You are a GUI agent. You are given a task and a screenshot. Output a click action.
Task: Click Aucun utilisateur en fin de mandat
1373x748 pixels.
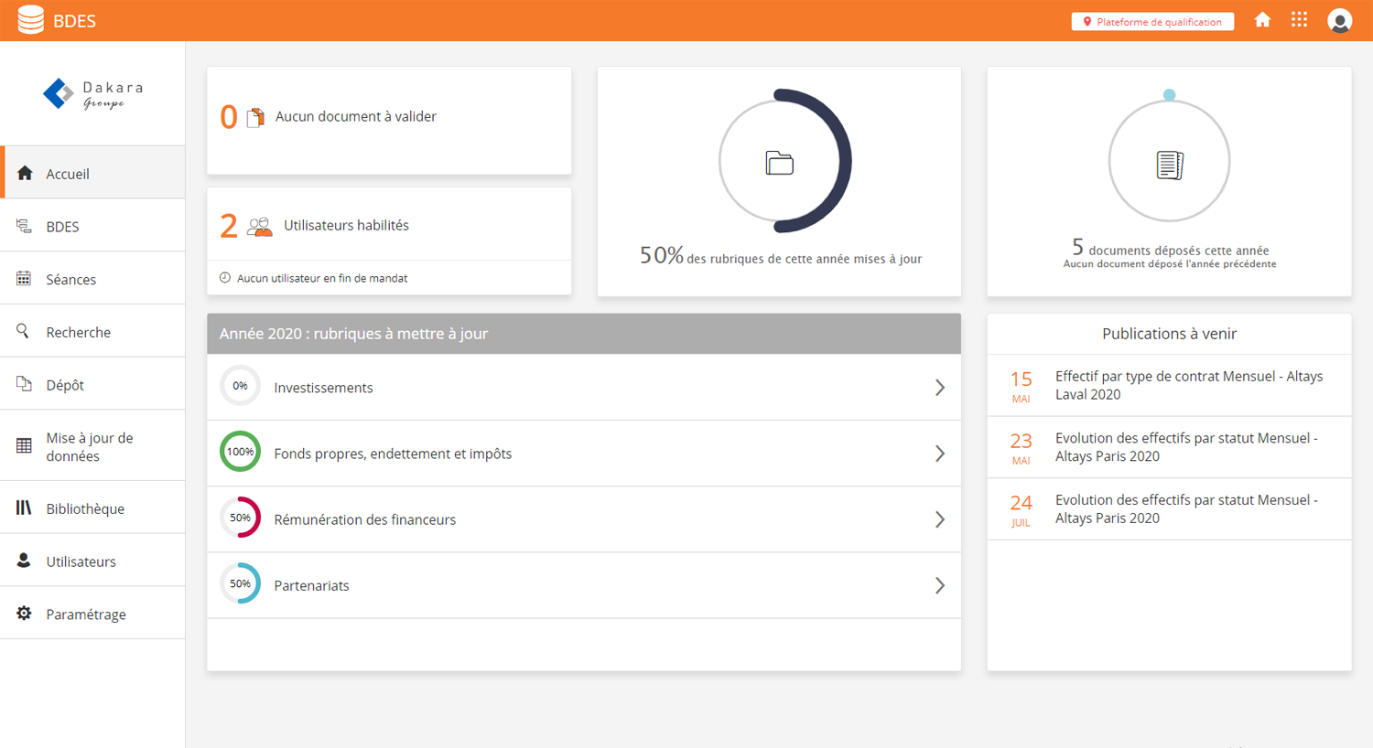(322, 278)
